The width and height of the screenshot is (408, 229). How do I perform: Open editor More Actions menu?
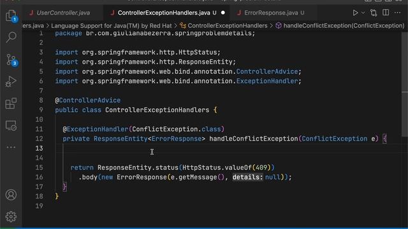(397, 13)
